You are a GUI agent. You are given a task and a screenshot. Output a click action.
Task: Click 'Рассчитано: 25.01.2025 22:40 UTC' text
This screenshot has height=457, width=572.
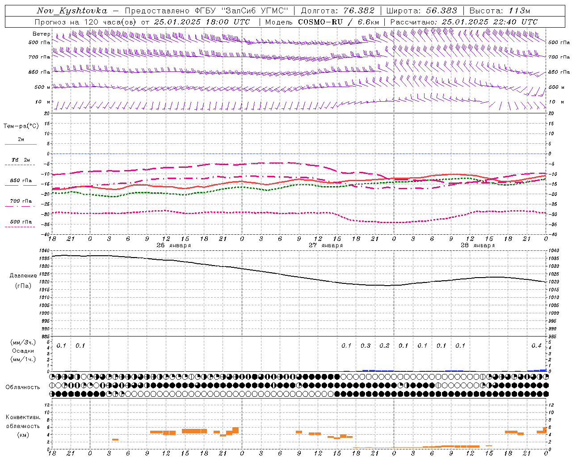[x=464, y=22]
